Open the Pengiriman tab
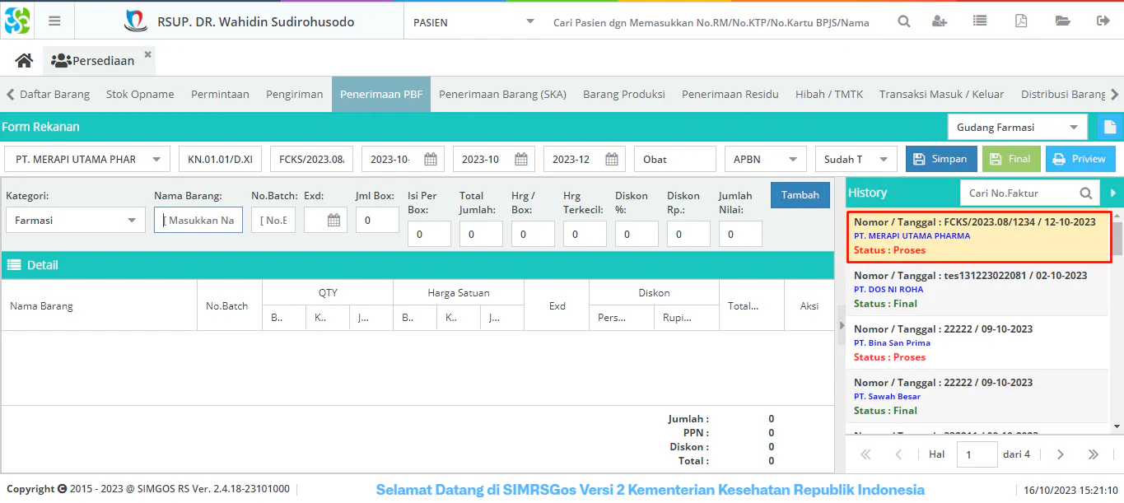The height and width of the screenshot is (503, 1124). (x=294, y=94)
